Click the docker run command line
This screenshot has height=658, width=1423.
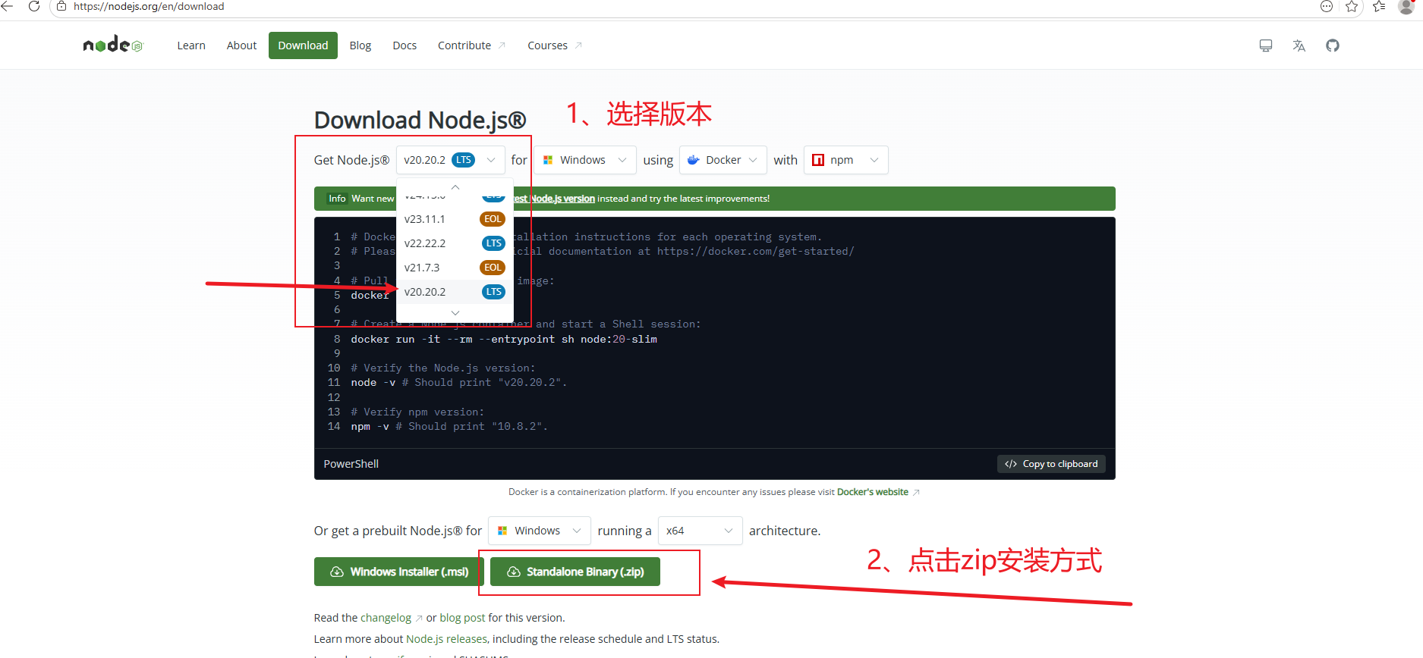pos(504,339)
